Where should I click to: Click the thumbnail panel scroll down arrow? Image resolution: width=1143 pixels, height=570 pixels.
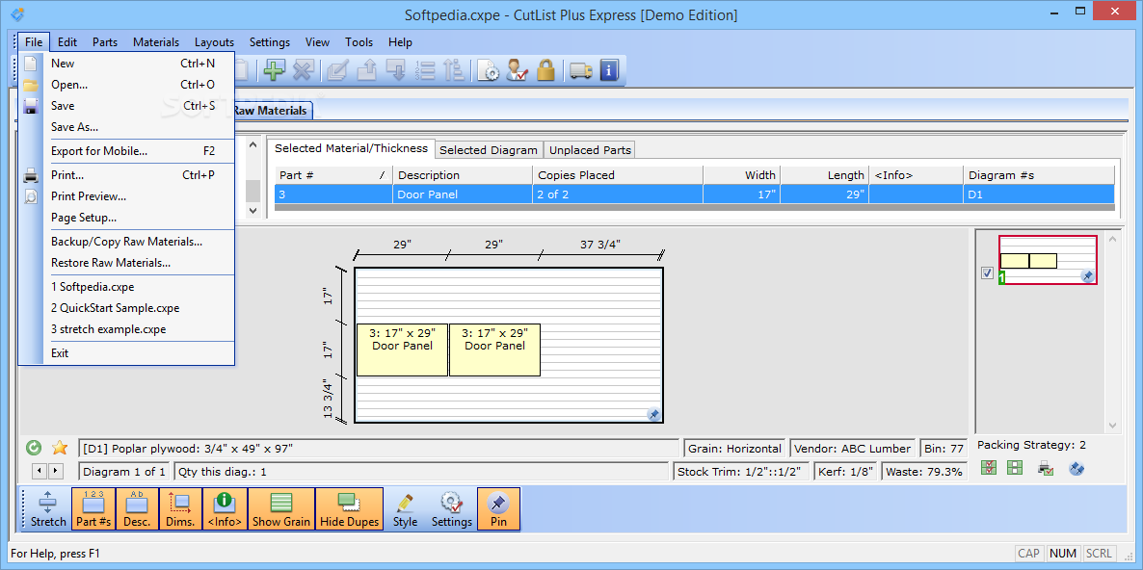[1112, 426]
